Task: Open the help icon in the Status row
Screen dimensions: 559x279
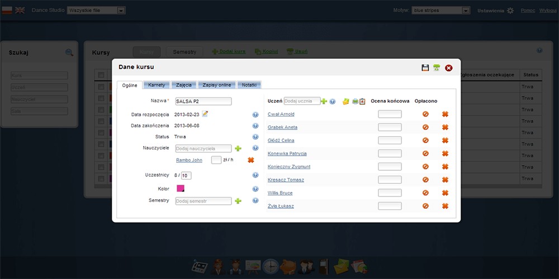Action: pos(255,137)
